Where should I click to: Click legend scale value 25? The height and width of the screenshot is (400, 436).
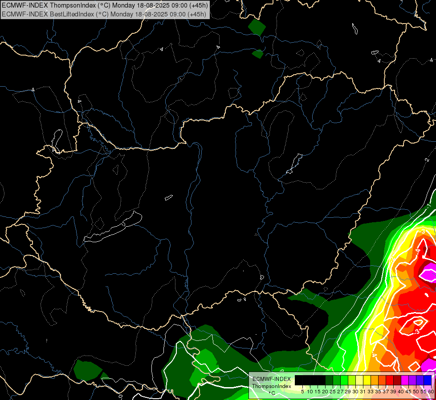(x=333, y=392)
